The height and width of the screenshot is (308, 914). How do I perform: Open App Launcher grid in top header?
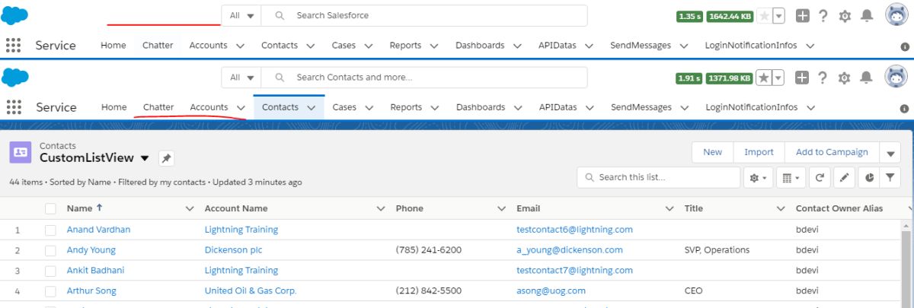click(14, 45)
